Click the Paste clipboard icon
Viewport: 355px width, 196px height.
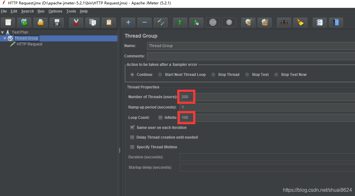[x=109, y=23]
